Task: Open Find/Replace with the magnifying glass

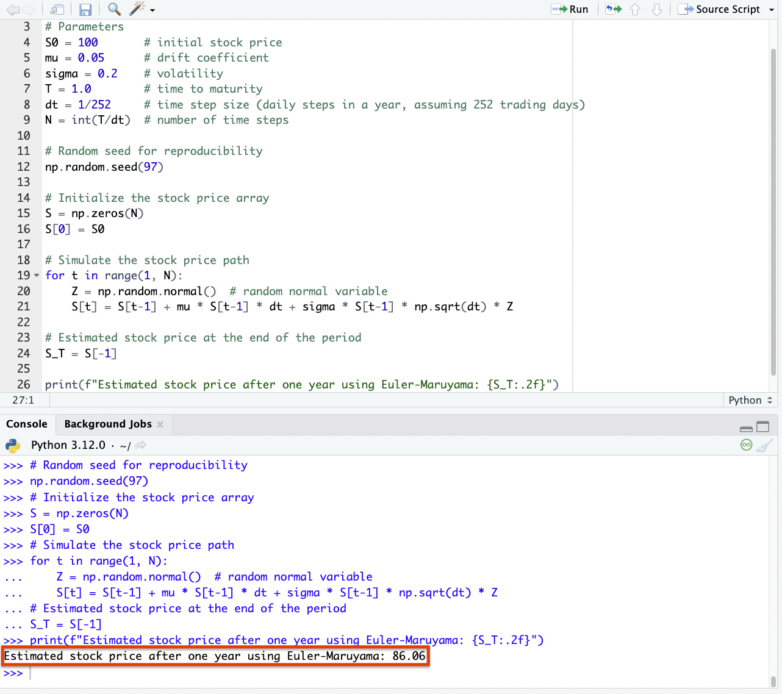Action: click(113, 9)
